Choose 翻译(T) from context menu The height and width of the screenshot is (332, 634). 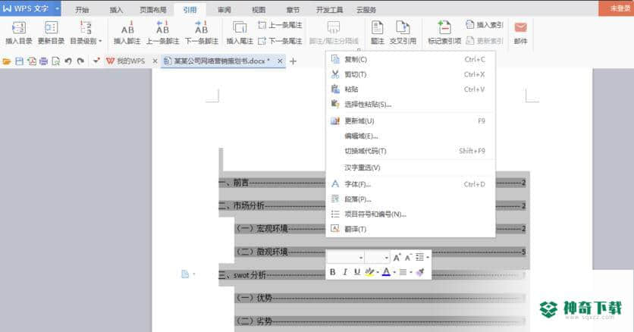pyautogui.click(x=410, y=229)
